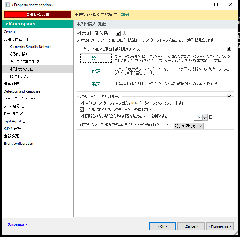Click info icon beside ホスト侵入防止 heading
This screenshot has width=240, height=237.
click(125, 33)
